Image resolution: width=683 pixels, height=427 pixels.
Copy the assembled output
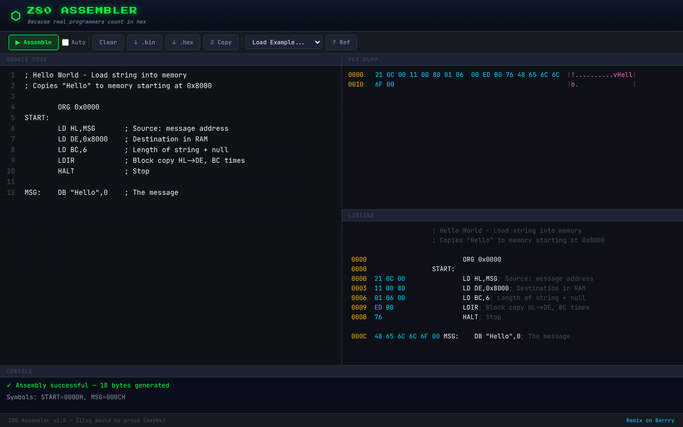[221, 43]
